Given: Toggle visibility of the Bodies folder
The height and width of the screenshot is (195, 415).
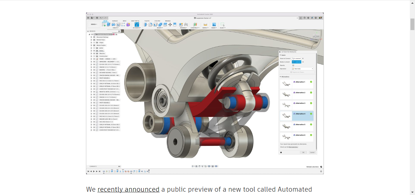Looking at the screenshot, I should pos(94,51).
